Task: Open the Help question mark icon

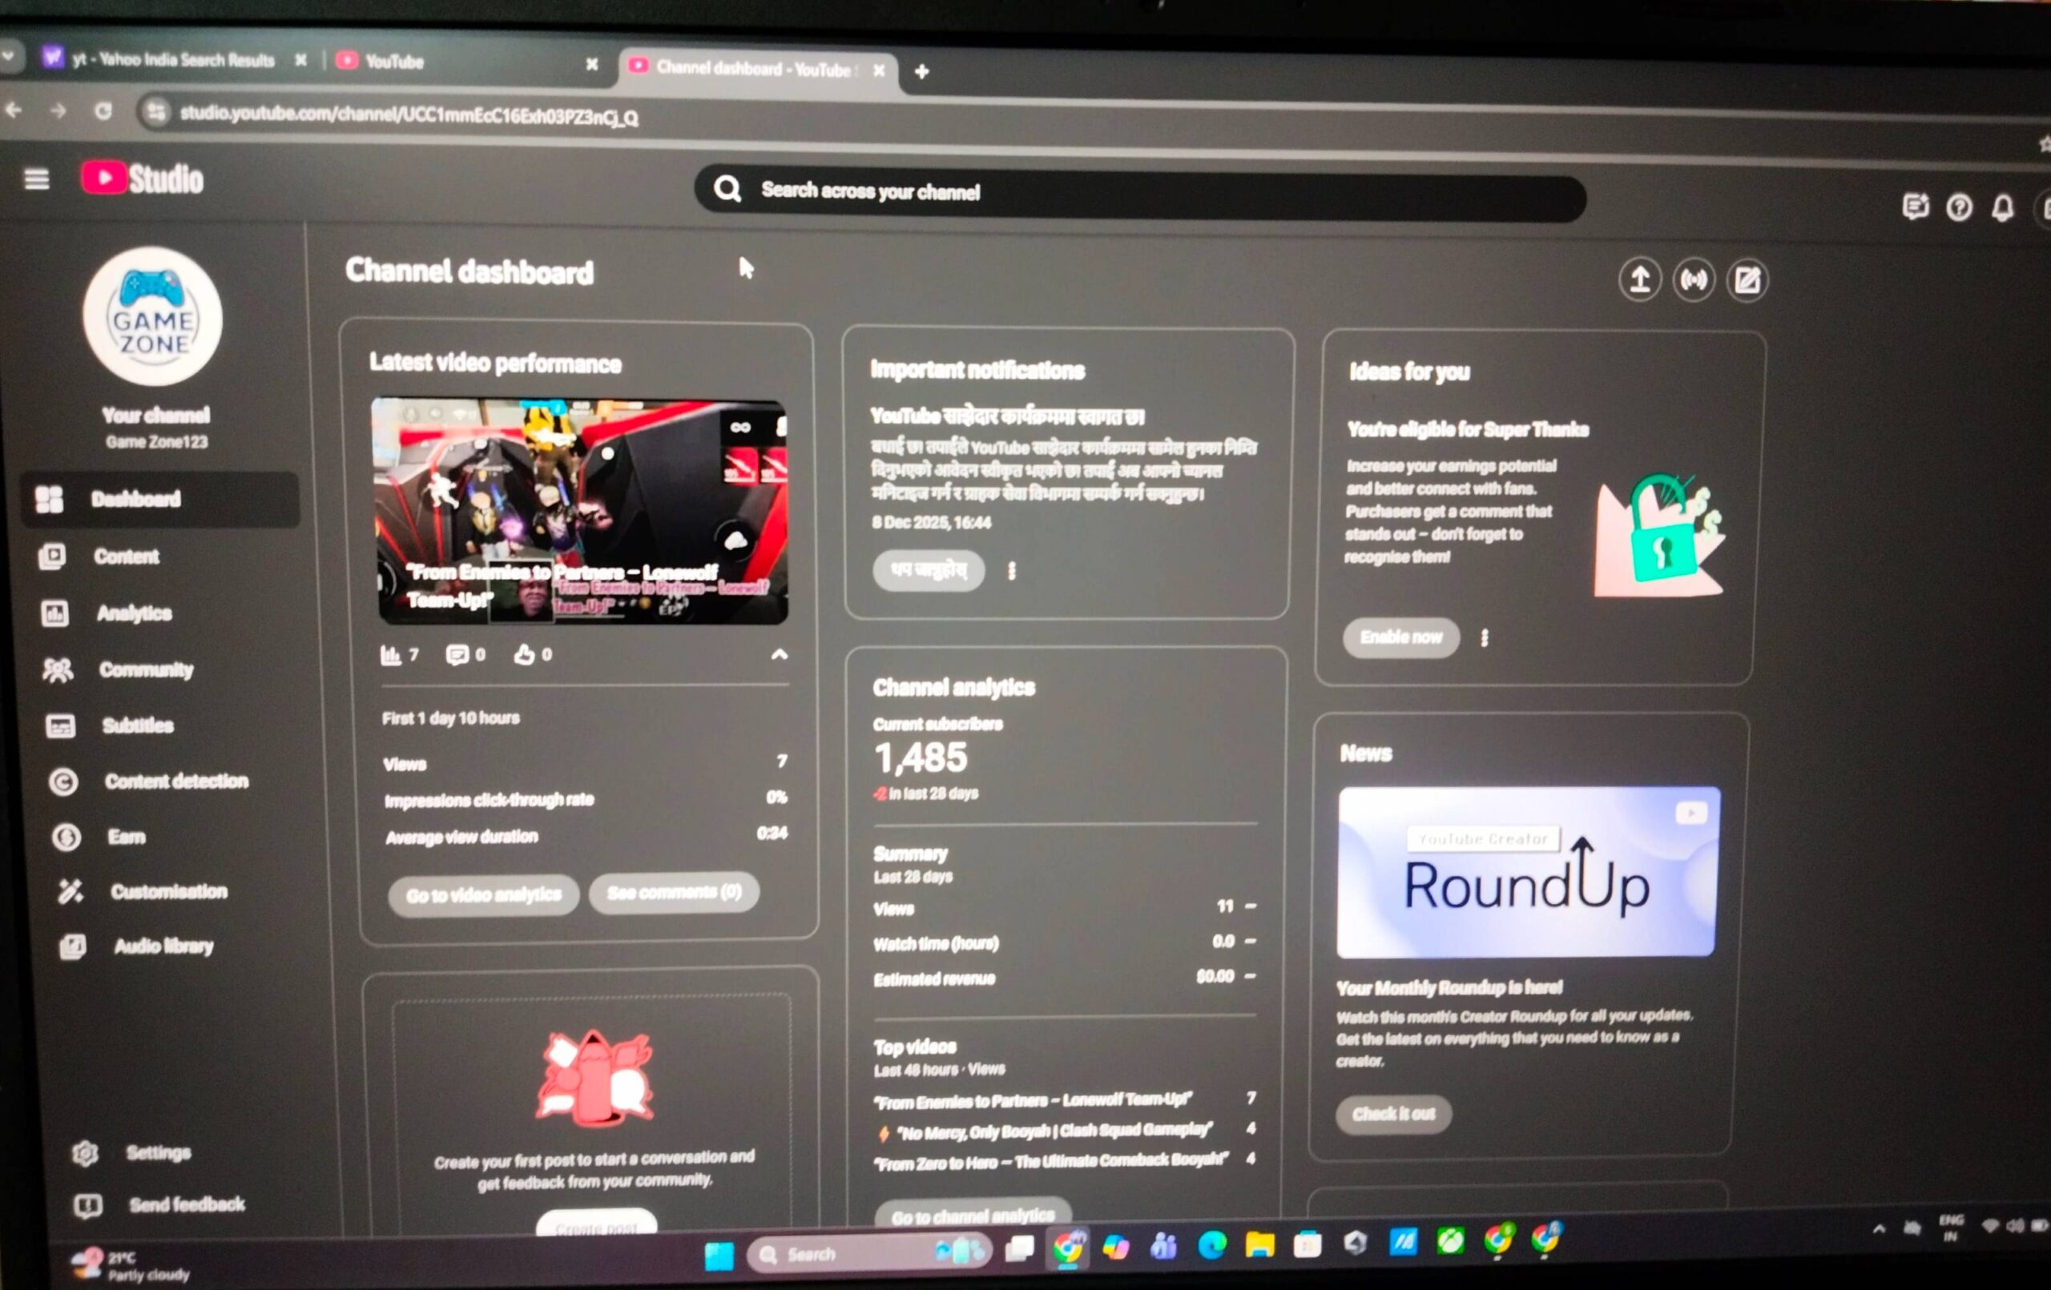Action: coord(1958,207)
